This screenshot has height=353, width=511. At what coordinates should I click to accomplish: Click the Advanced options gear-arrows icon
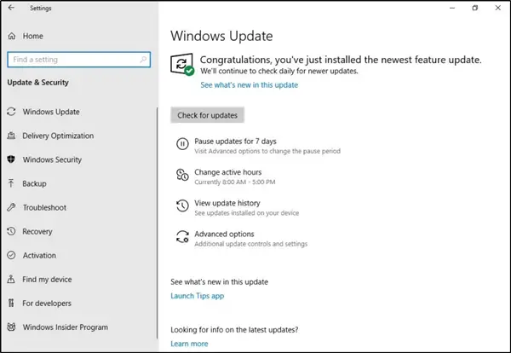pyautogui.click(x=182, y=236)
